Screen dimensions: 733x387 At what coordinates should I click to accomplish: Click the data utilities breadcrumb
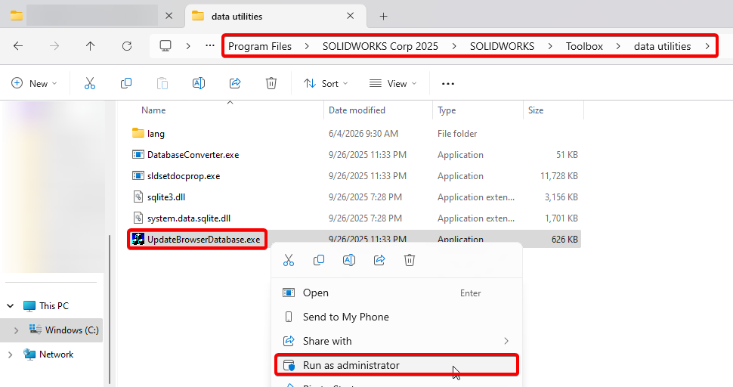tap(662, 46)
